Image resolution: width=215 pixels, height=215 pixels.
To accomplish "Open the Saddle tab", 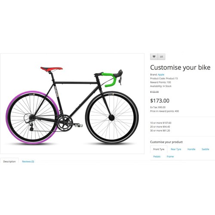I will pos(205,149).
